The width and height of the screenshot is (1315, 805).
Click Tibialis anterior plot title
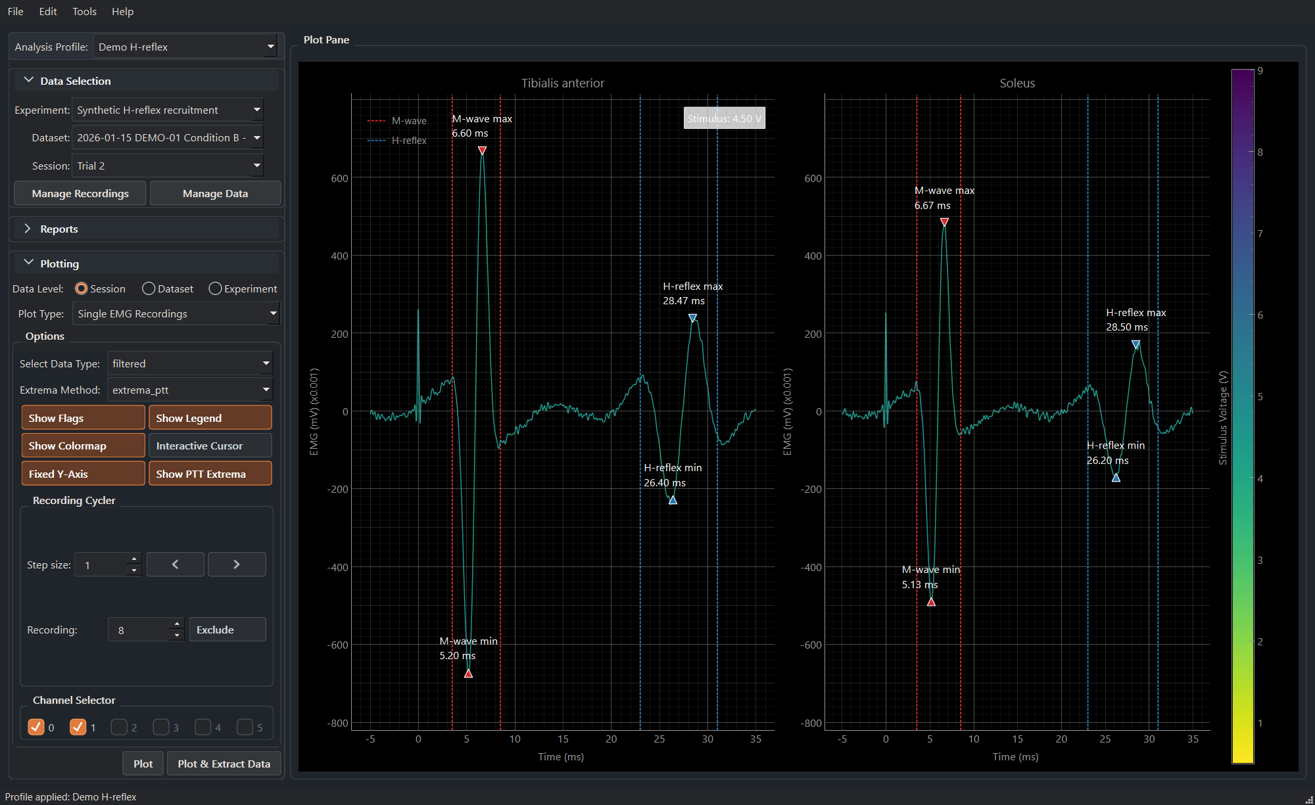pyautogui.click(x=563, y=83)
